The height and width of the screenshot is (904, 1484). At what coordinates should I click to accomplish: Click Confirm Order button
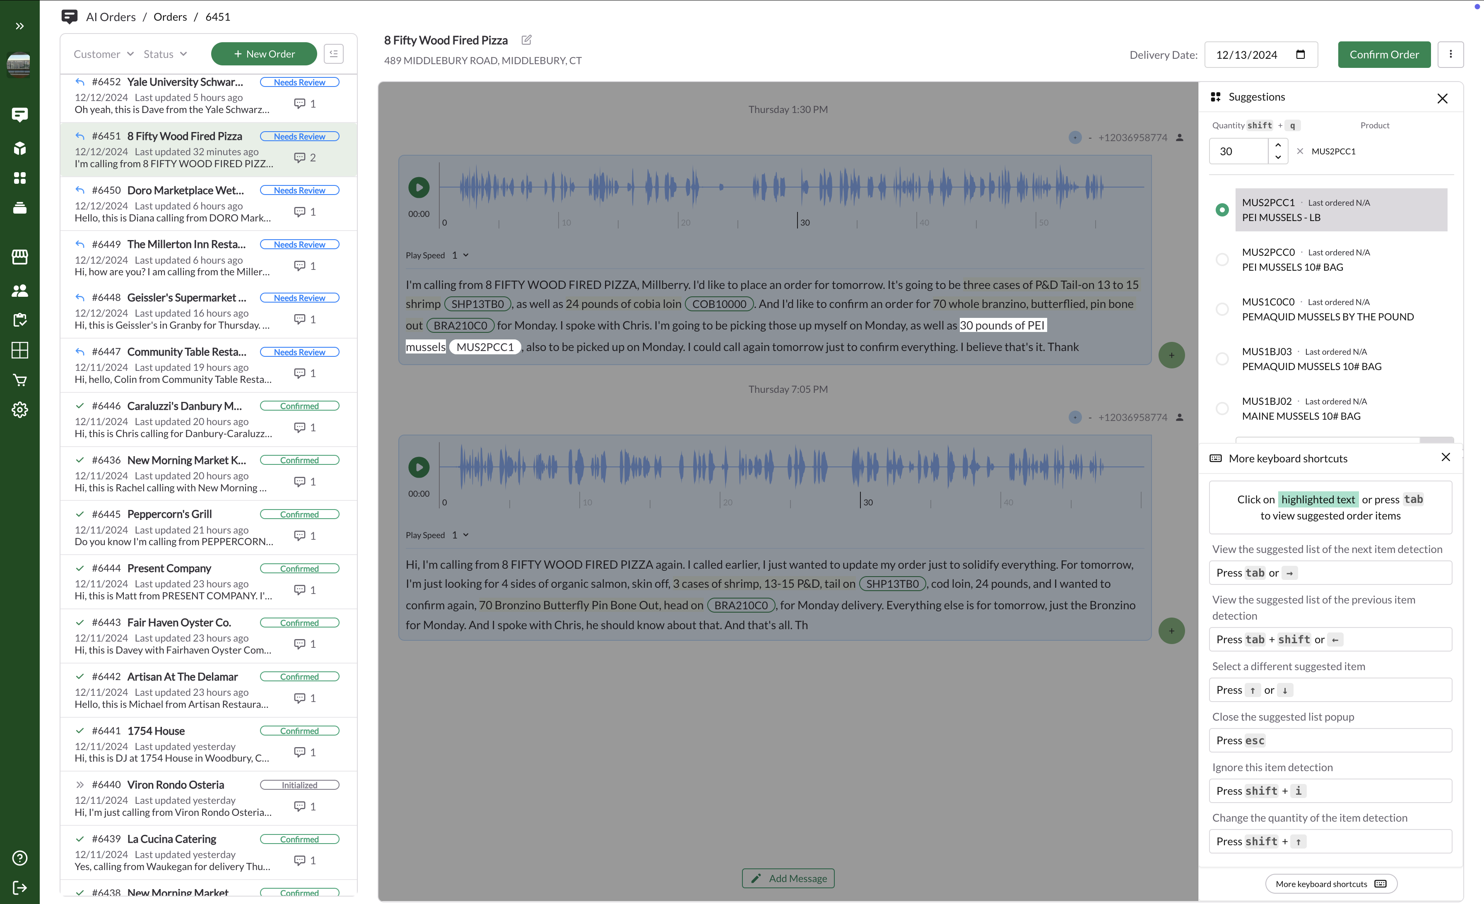(x=1384, y=54)
